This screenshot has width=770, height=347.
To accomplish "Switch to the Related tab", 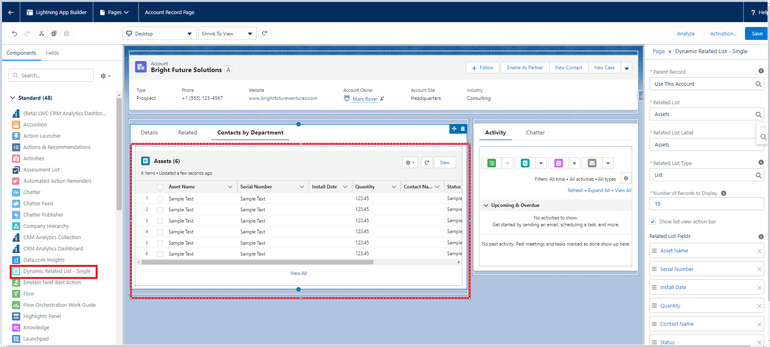I will [x=188, y=133].
